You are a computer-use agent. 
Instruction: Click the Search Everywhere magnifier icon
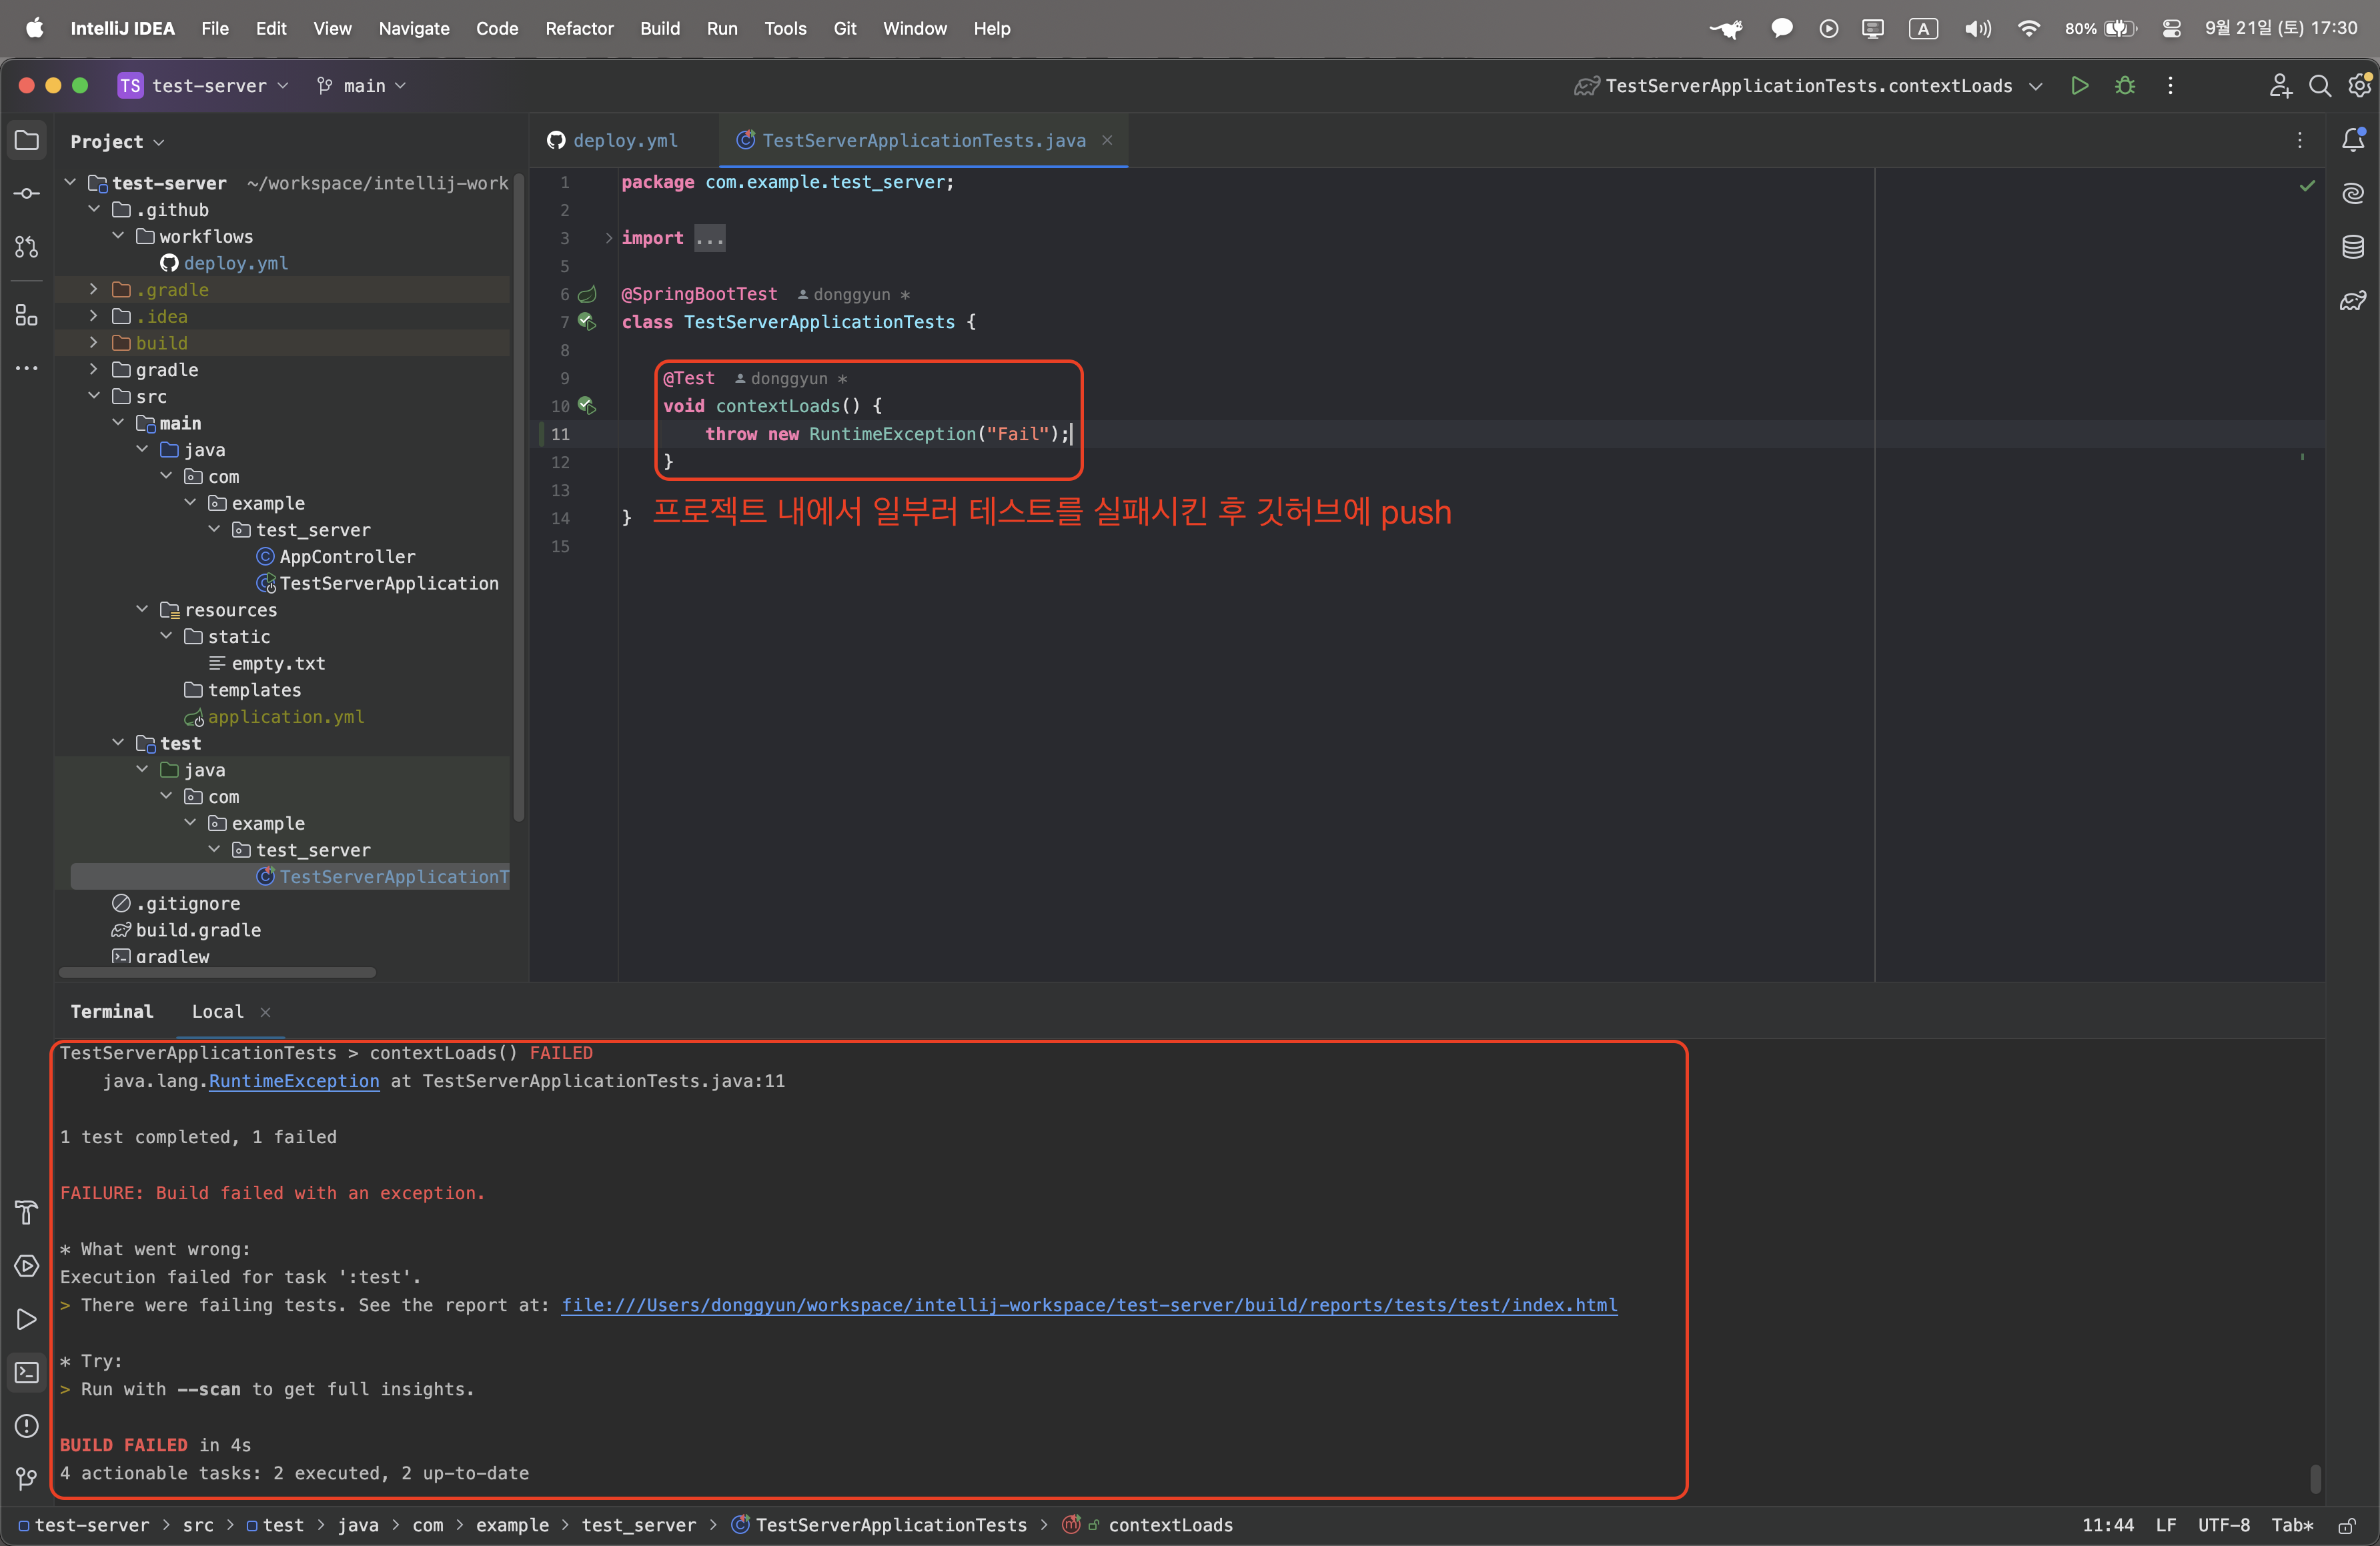point(2320,86)
